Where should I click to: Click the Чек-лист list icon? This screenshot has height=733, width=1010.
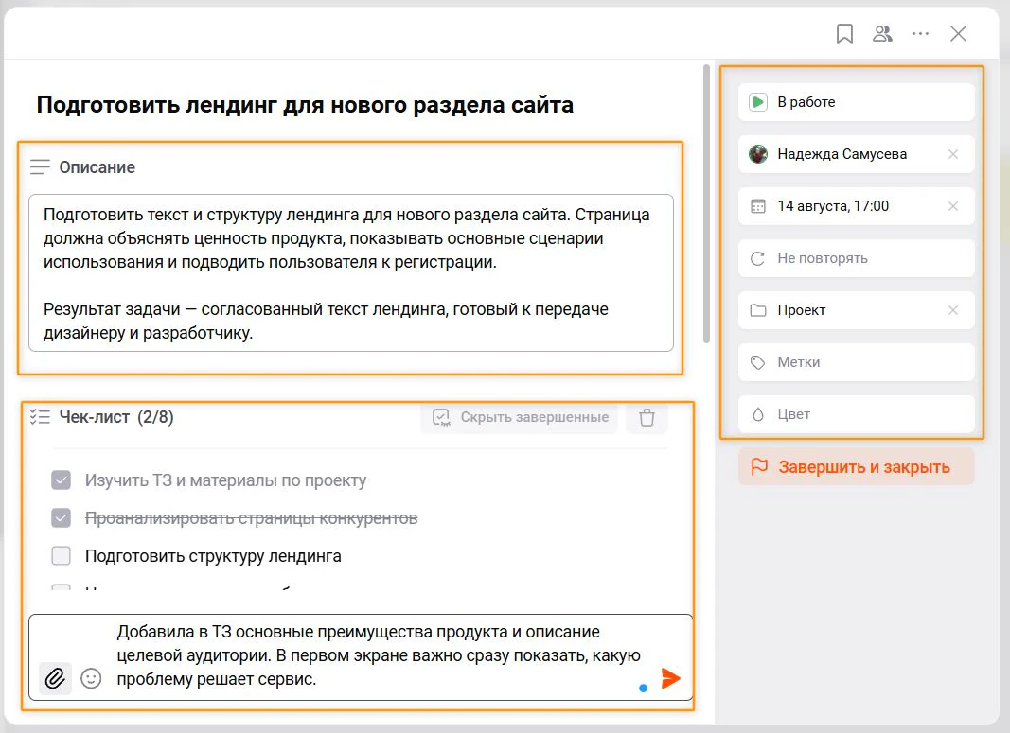click(x=40, y=417)
